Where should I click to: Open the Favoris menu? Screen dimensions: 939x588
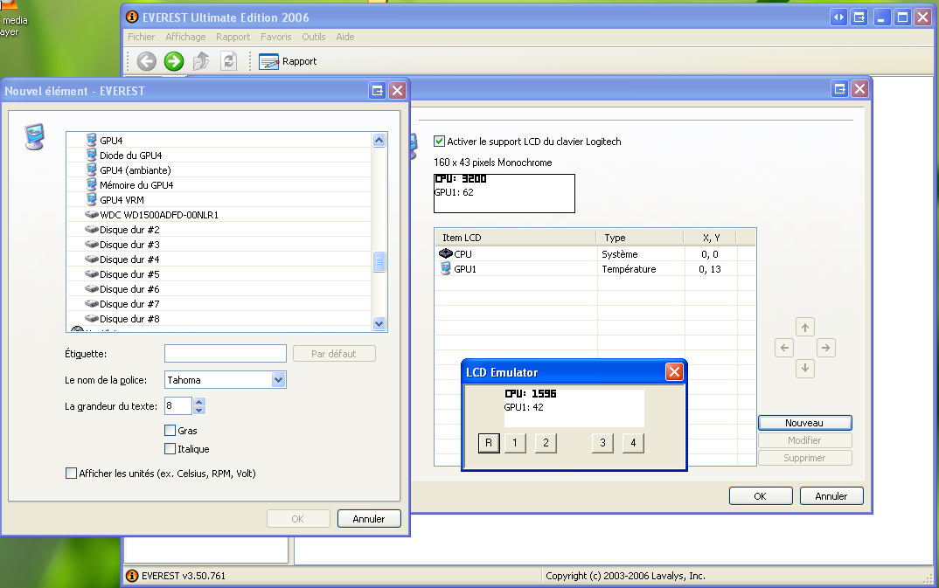tap(275, 37)
